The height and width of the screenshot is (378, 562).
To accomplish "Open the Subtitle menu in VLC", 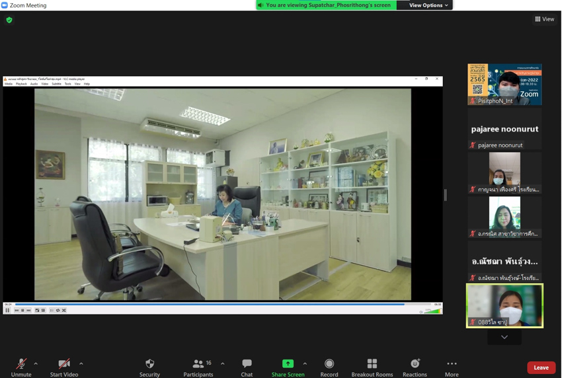I will coord(56,84).
